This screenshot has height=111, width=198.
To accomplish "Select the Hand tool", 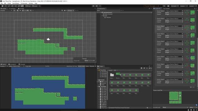I will pyautogui.click(x=2, y=6).
